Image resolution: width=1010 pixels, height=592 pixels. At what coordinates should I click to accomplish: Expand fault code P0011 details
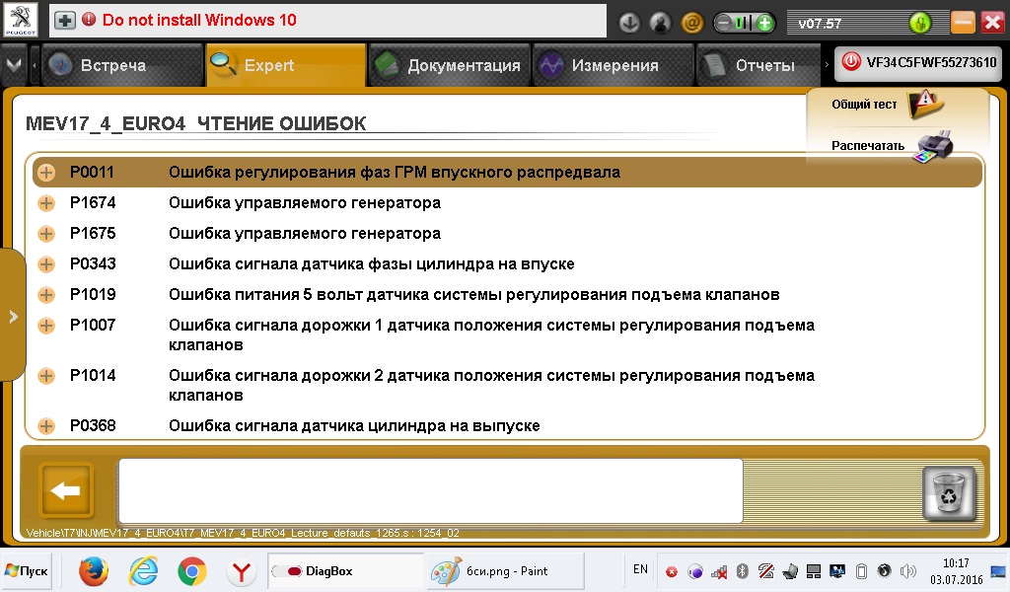click(x=46, y=173)
